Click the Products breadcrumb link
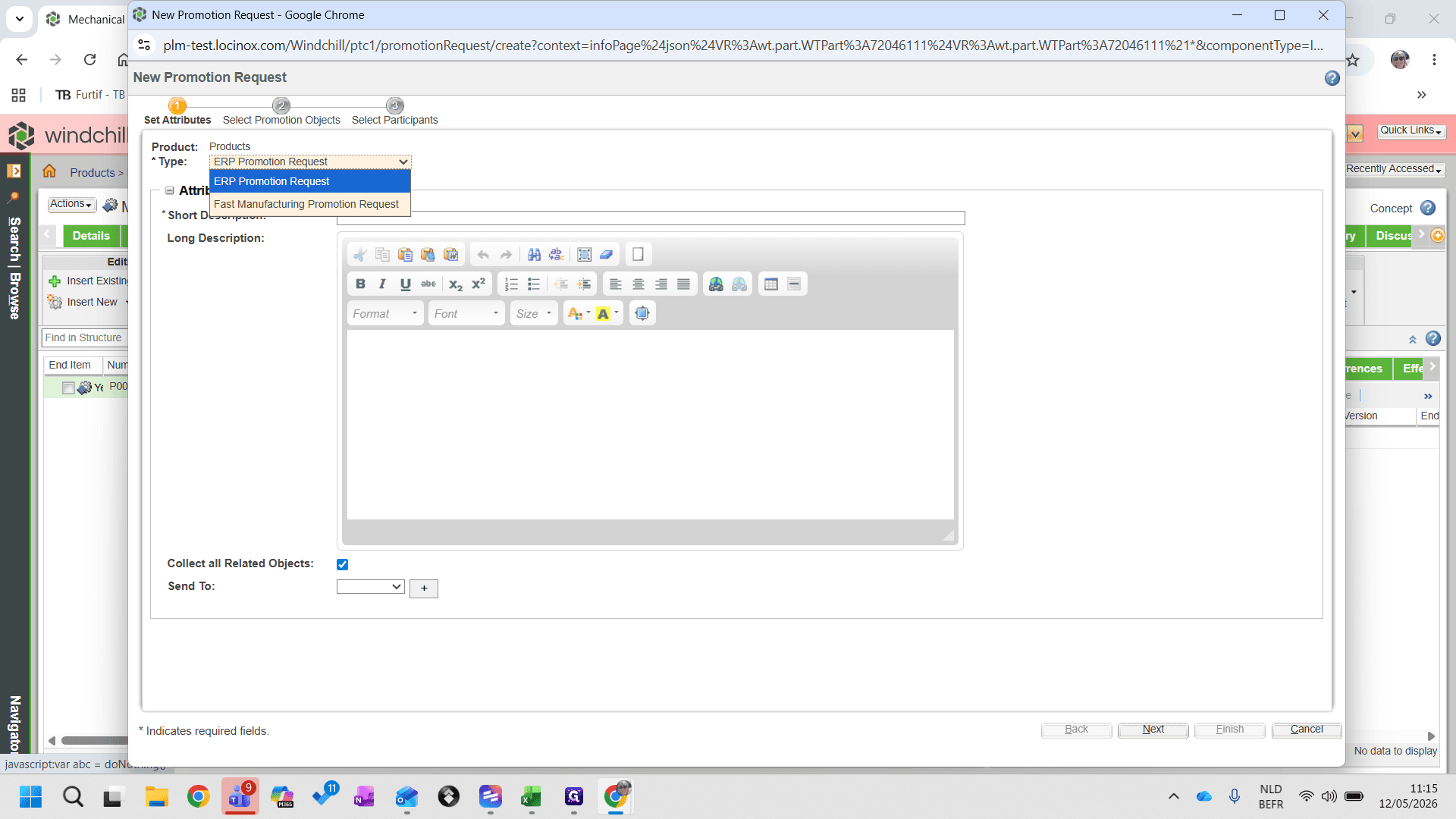 point(93,173)
